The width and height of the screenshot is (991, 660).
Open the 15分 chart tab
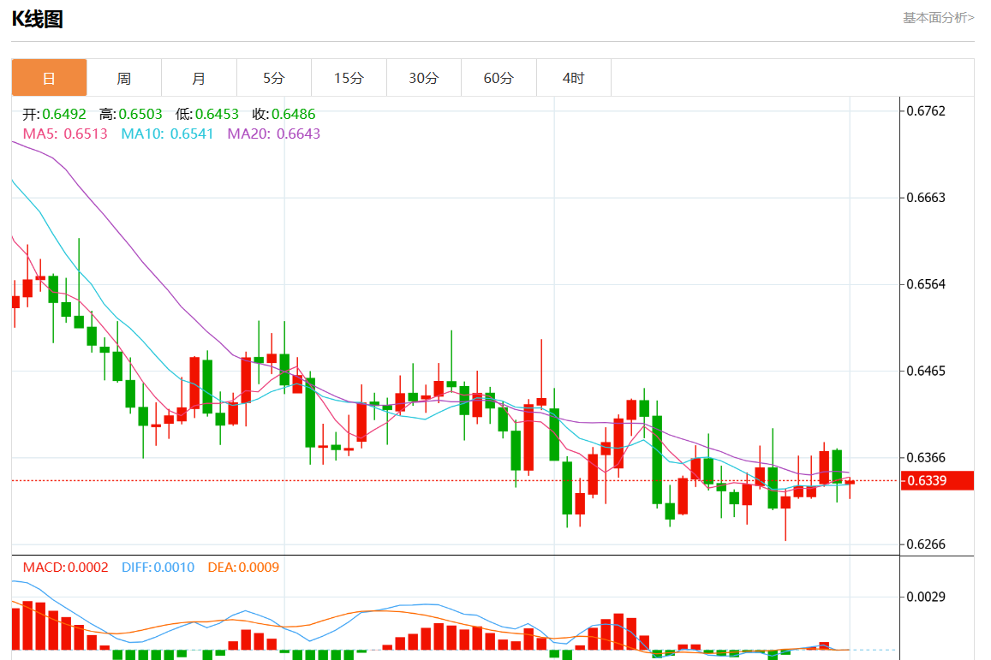pyautogui.click(x=349, y=78)
